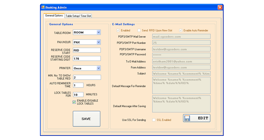Click the POP3/SMTP Port Number field
Screen dimensions: 264x140
(x=181, y=43)
